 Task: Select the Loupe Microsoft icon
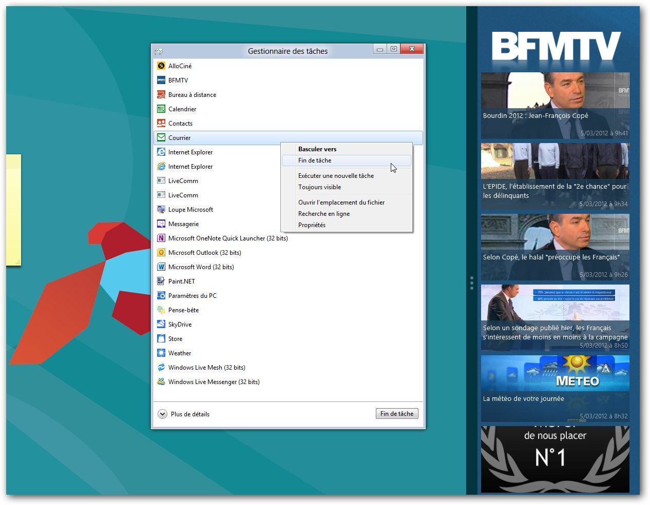[x=161, y=209]
